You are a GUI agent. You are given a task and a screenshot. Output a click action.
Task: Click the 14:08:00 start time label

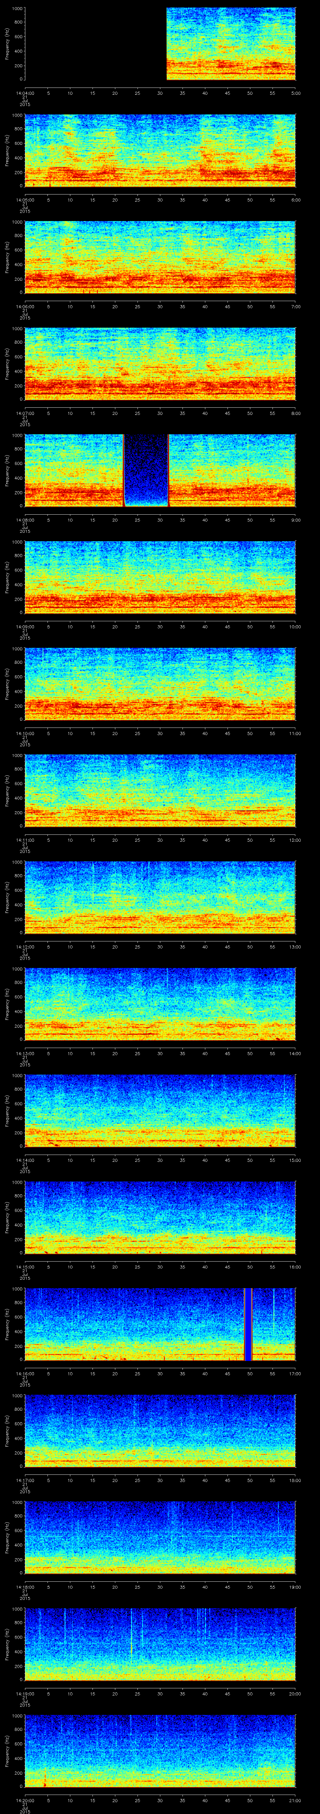25,520
